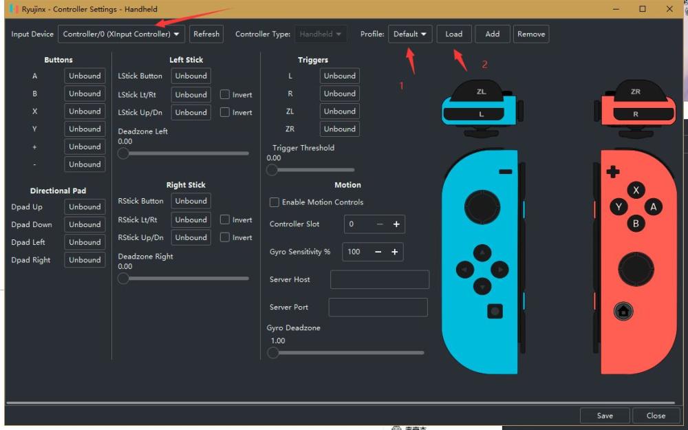Click the Refresh button

pyautogui.click(x=206, y=34)
